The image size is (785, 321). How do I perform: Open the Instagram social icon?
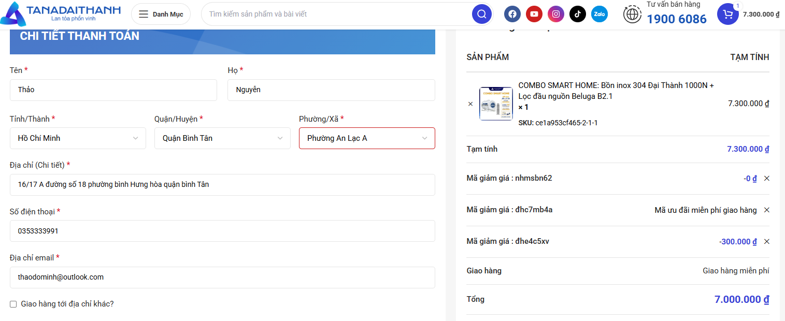556,14
